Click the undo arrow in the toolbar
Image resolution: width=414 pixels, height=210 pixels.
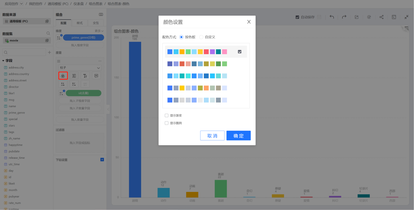(x=332, y=17)
